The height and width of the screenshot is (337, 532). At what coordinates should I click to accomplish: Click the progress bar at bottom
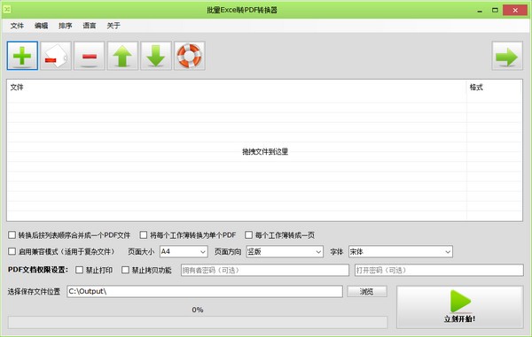tap(198, 323)
